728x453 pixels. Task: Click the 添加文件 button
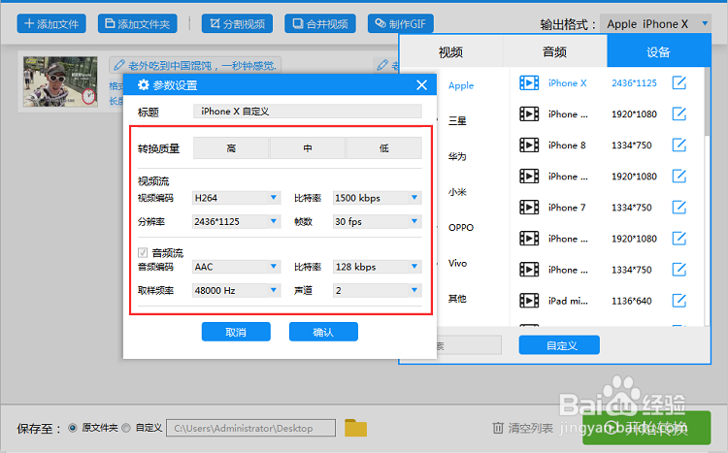coord(51,23)
